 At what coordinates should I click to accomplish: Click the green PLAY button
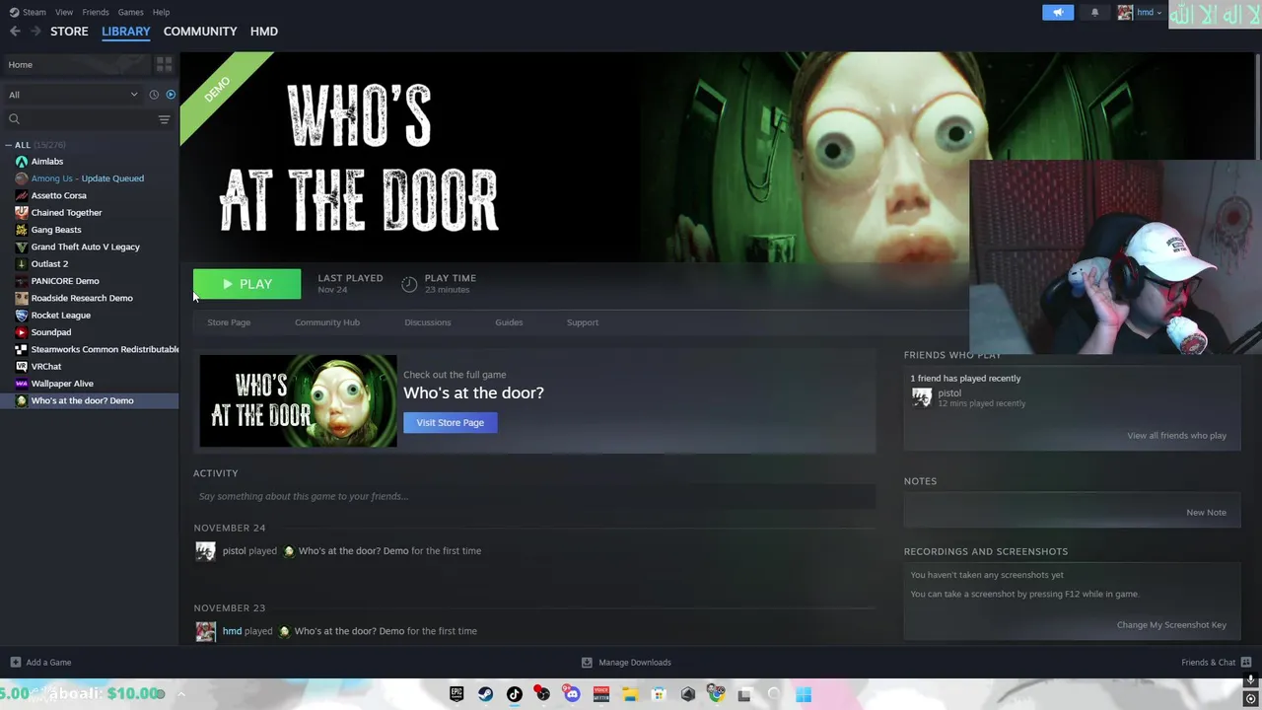click(246, 284)
